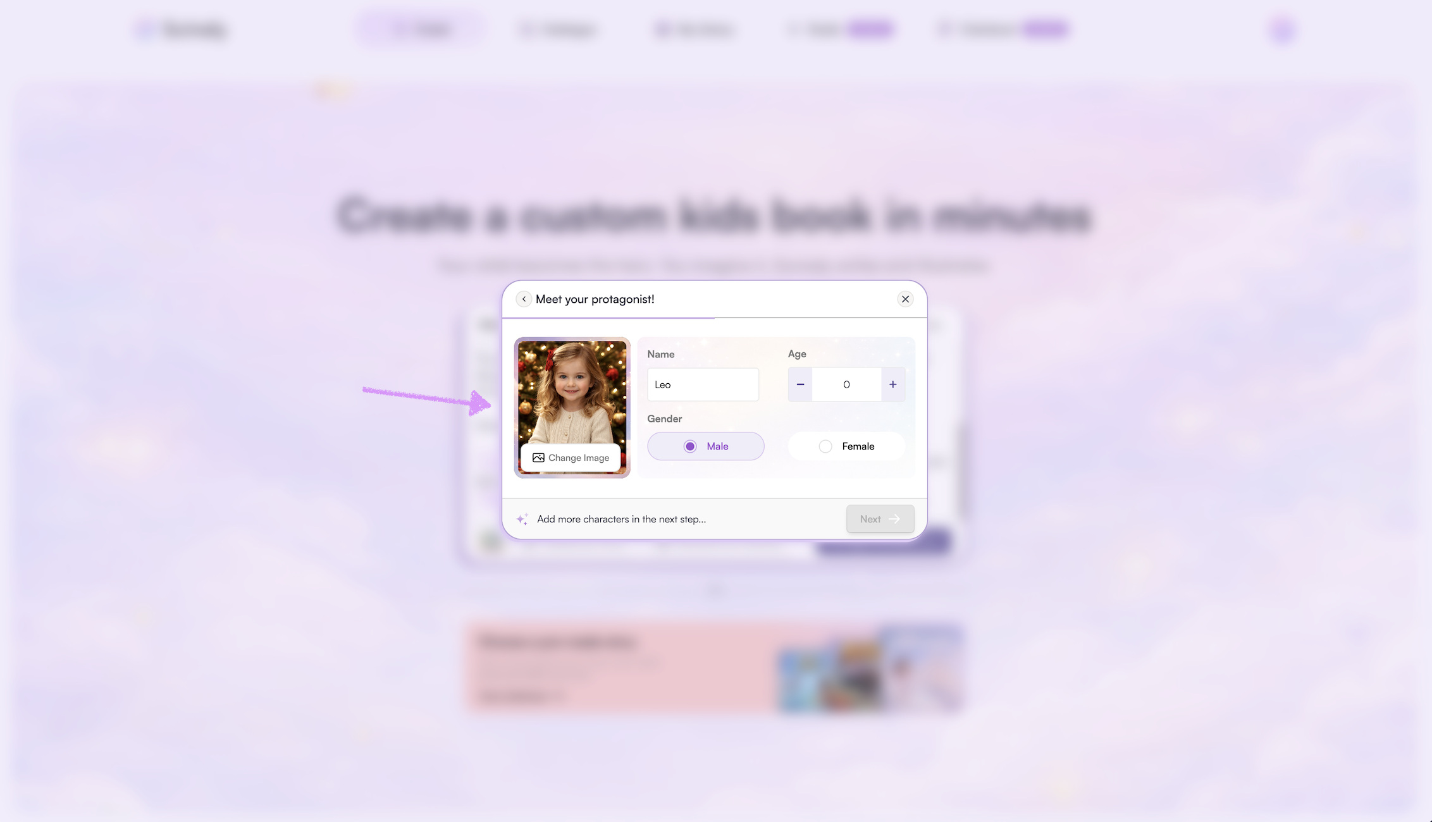Click the Gender label
Image resolution: width=1432 pixels, height=822 pixels.
coord(664,419)
